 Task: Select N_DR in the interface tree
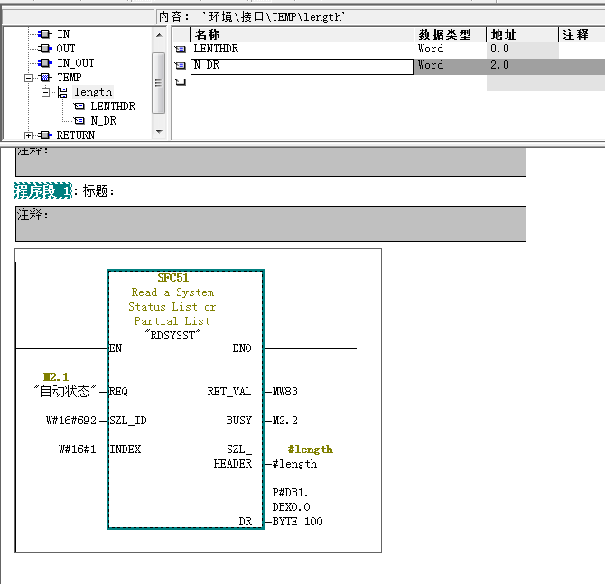104,121
